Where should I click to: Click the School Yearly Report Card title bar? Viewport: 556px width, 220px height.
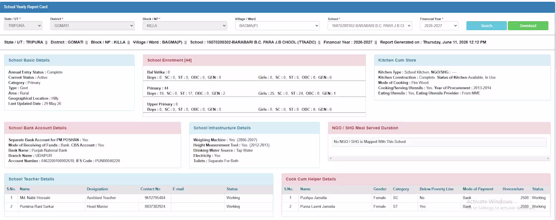[278, 7]
